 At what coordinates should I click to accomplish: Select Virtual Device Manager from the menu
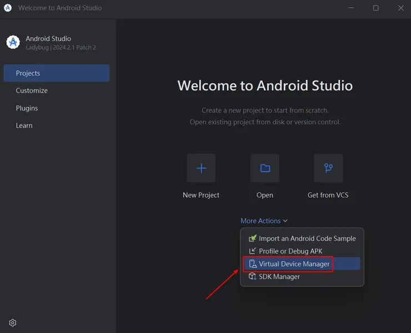pos(294,264)
